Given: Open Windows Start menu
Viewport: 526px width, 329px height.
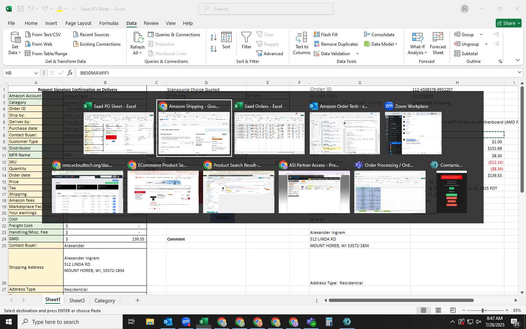Looking at the screenshot, I should coord(9,322).
